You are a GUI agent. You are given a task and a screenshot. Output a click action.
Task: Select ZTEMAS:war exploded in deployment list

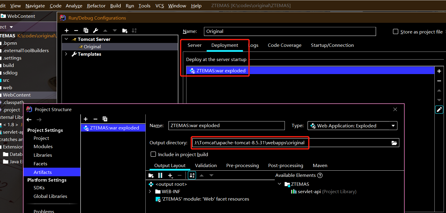[310, 71]
